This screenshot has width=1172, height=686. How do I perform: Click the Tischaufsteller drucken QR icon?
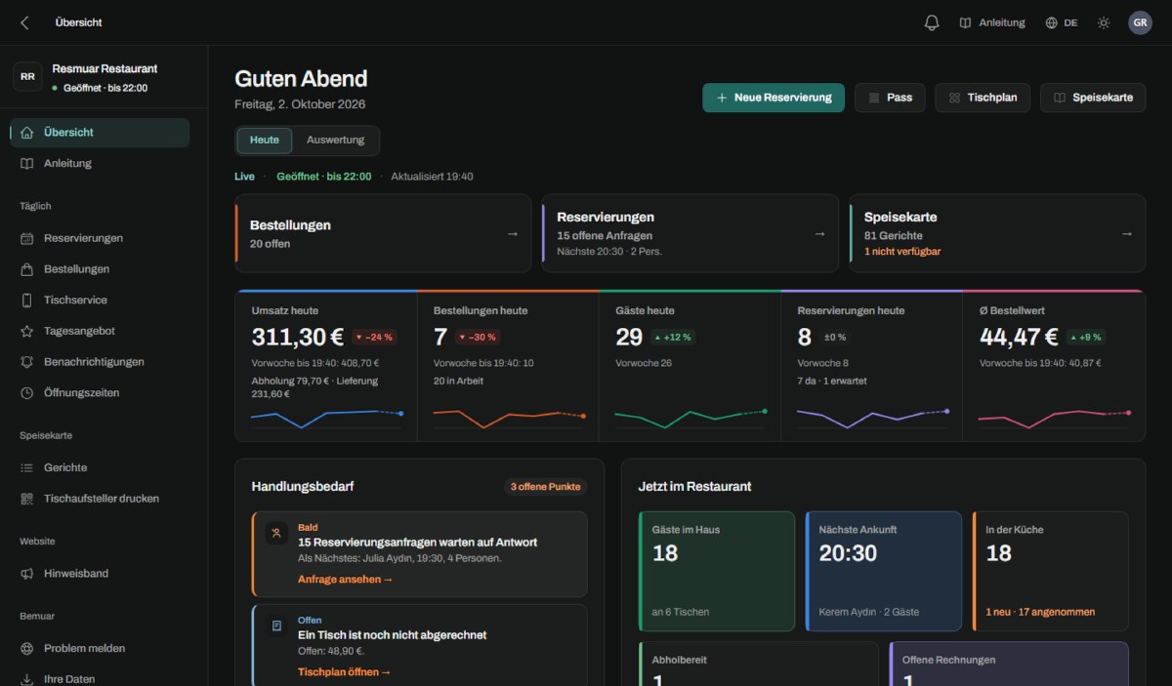(x=26, y=499)
